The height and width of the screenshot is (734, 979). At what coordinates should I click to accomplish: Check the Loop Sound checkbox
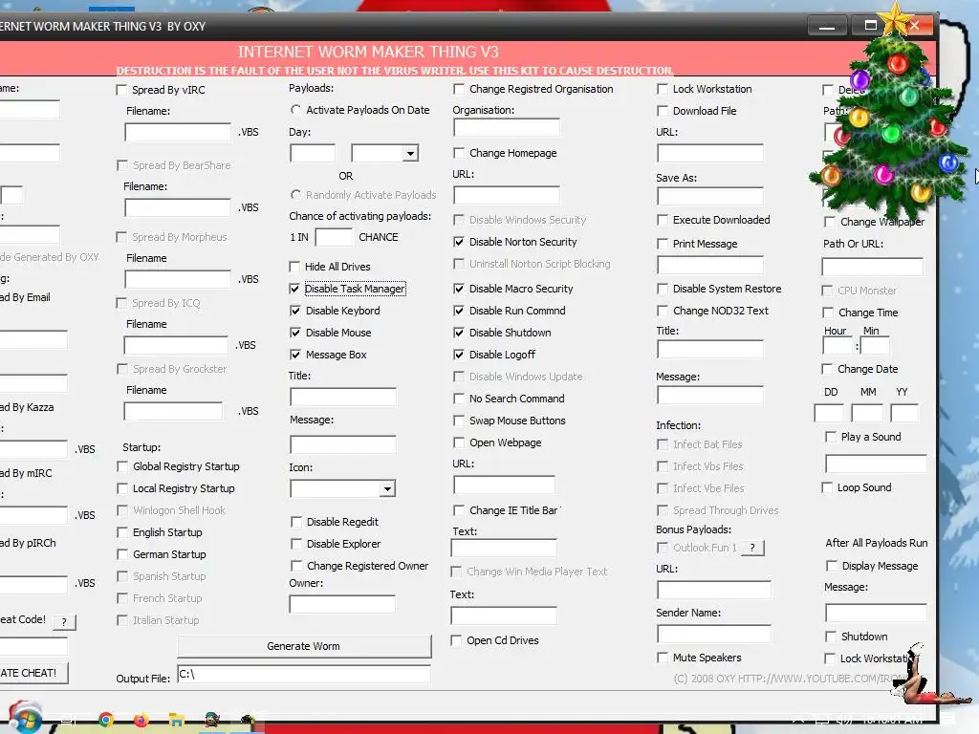pos(827,487)
